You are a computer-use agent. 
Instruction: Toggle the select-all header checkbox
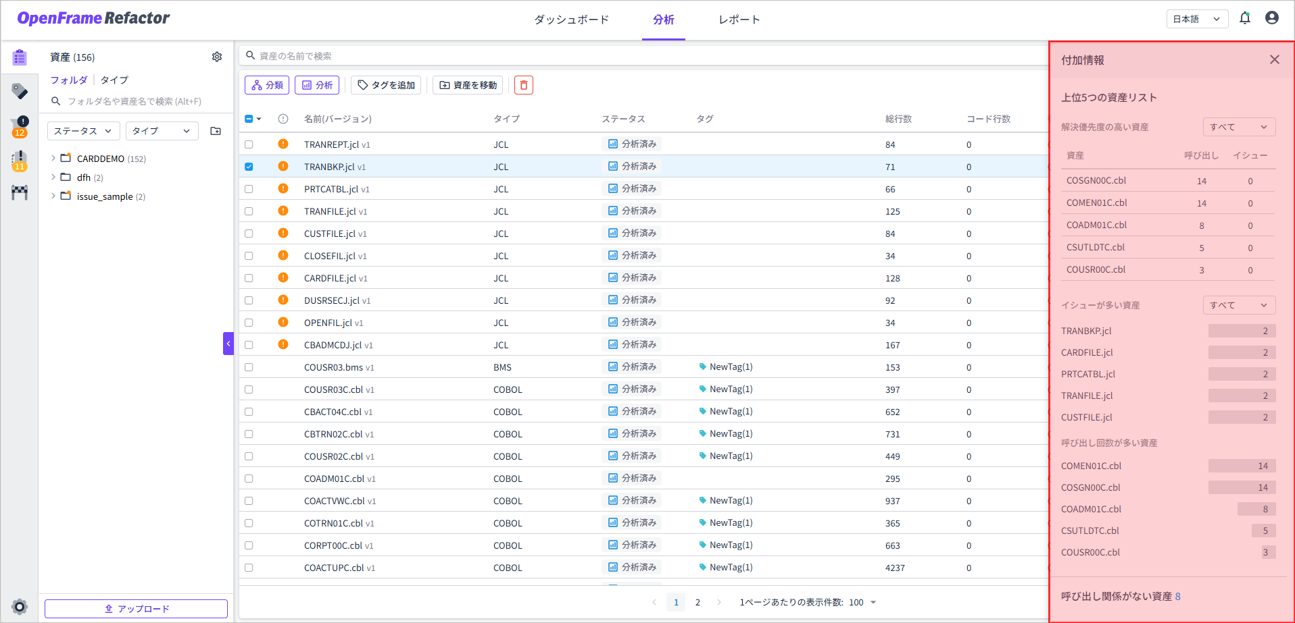tap(249, 119)
